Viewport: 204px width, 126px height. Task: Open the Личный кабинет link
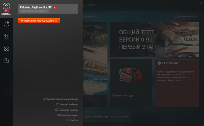69,104
